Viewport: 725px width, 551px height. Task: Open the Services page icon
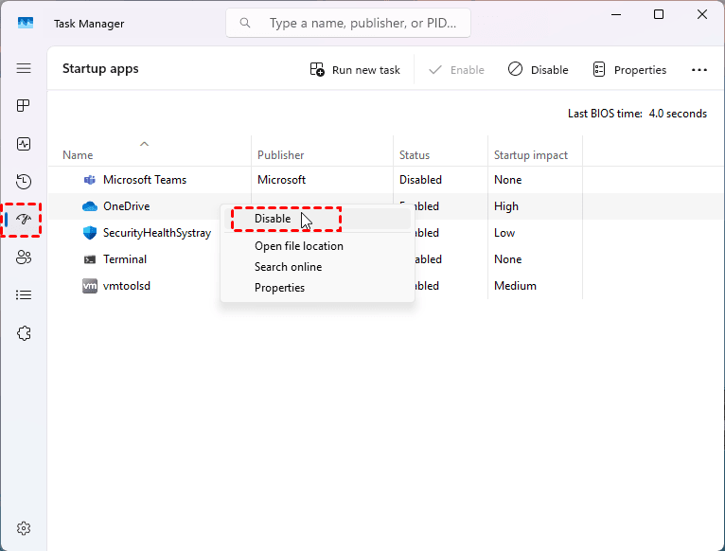pyautogui.click(x=24, y=333)
